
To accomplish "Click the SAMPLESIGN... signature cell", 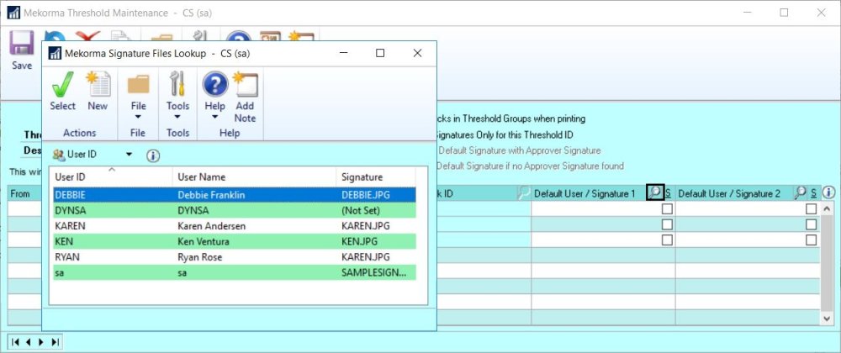I will (x=374, y=272).
